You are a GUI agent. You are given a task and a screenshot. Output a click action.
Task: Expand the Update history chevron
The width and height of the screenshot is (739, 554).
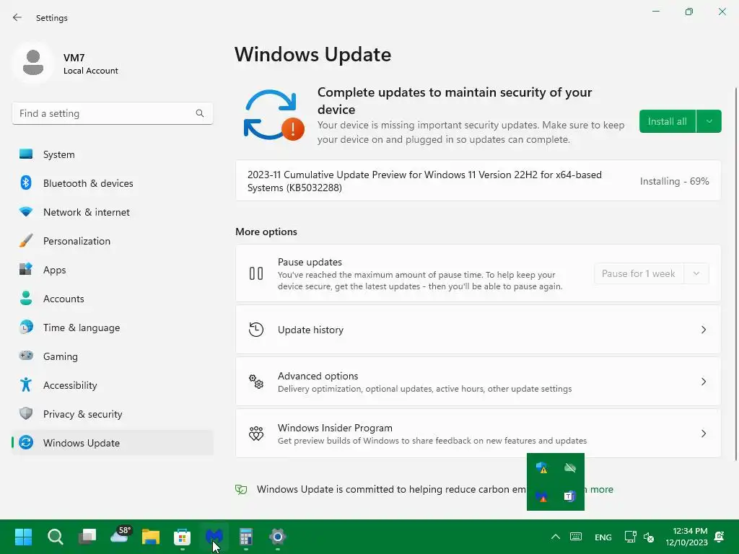click(703, 330)
